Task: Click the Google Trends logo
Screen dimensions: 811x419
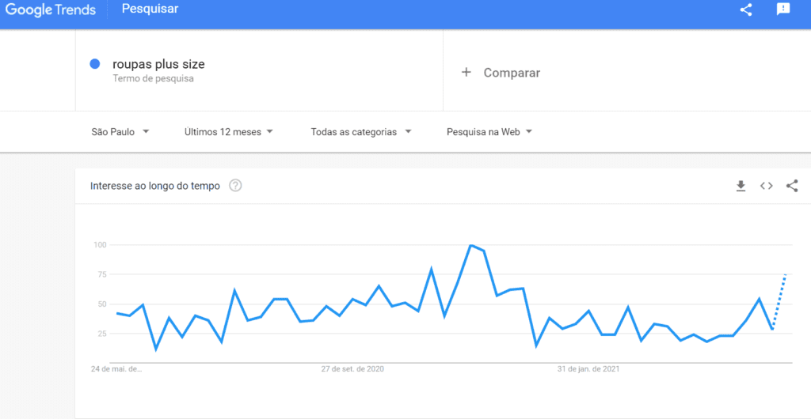Action: click(x=51, y=9)
